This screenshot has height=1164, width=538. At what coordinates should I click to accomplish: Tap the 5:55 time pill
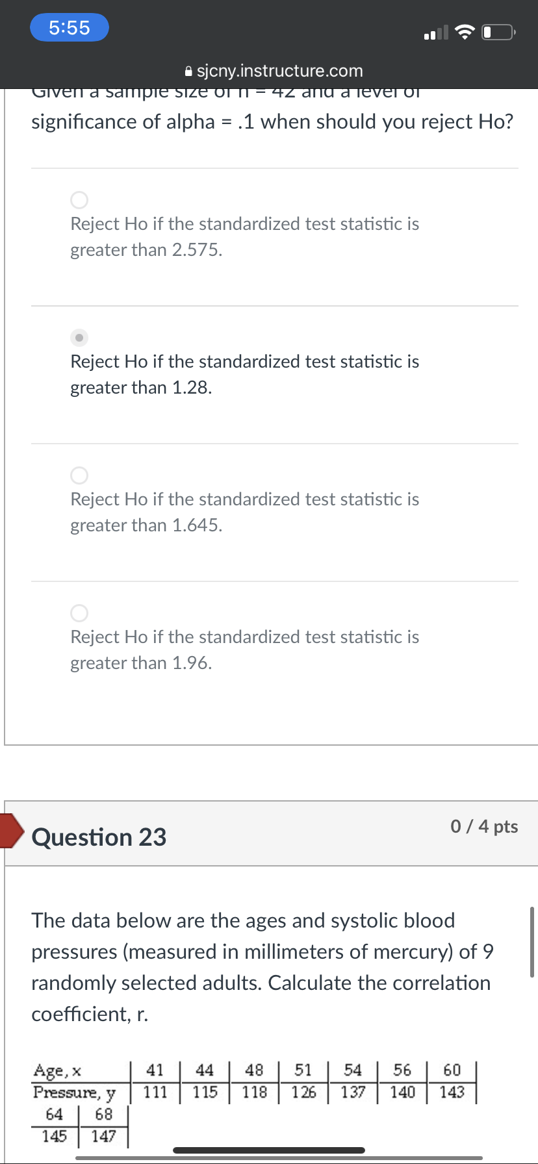[70, 27]
